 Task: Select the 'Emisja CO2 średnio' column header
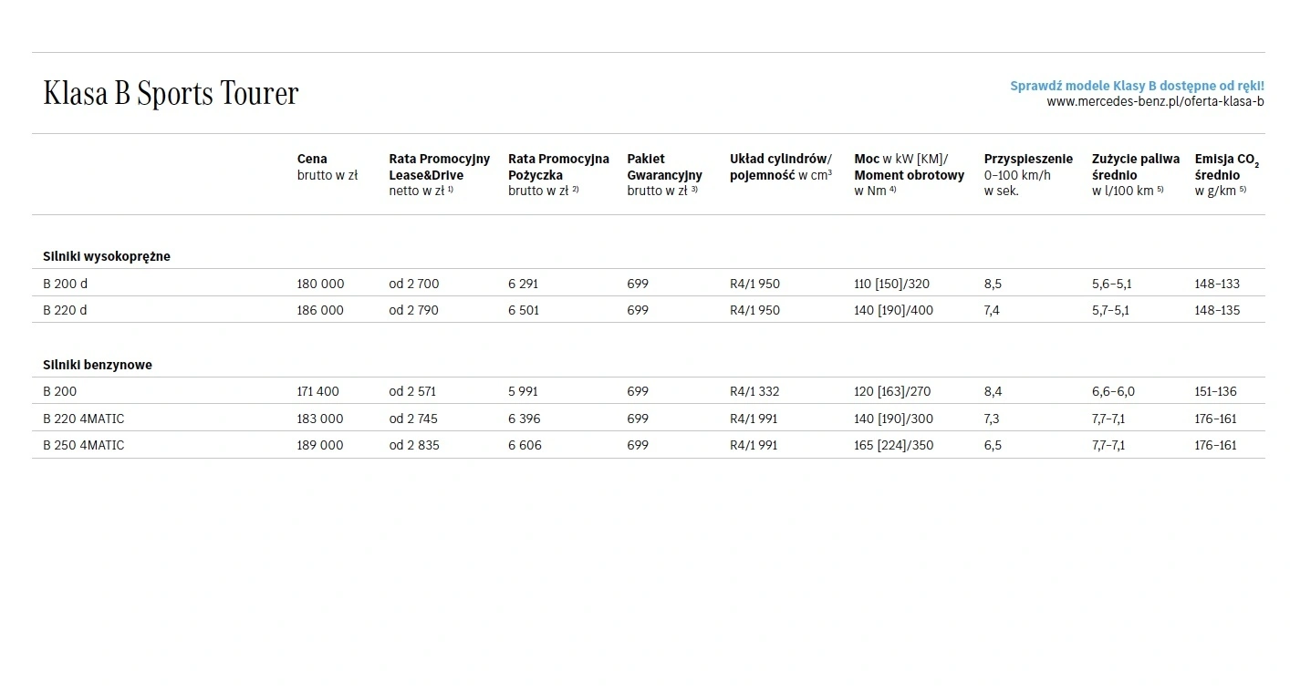click(1227, 174)
